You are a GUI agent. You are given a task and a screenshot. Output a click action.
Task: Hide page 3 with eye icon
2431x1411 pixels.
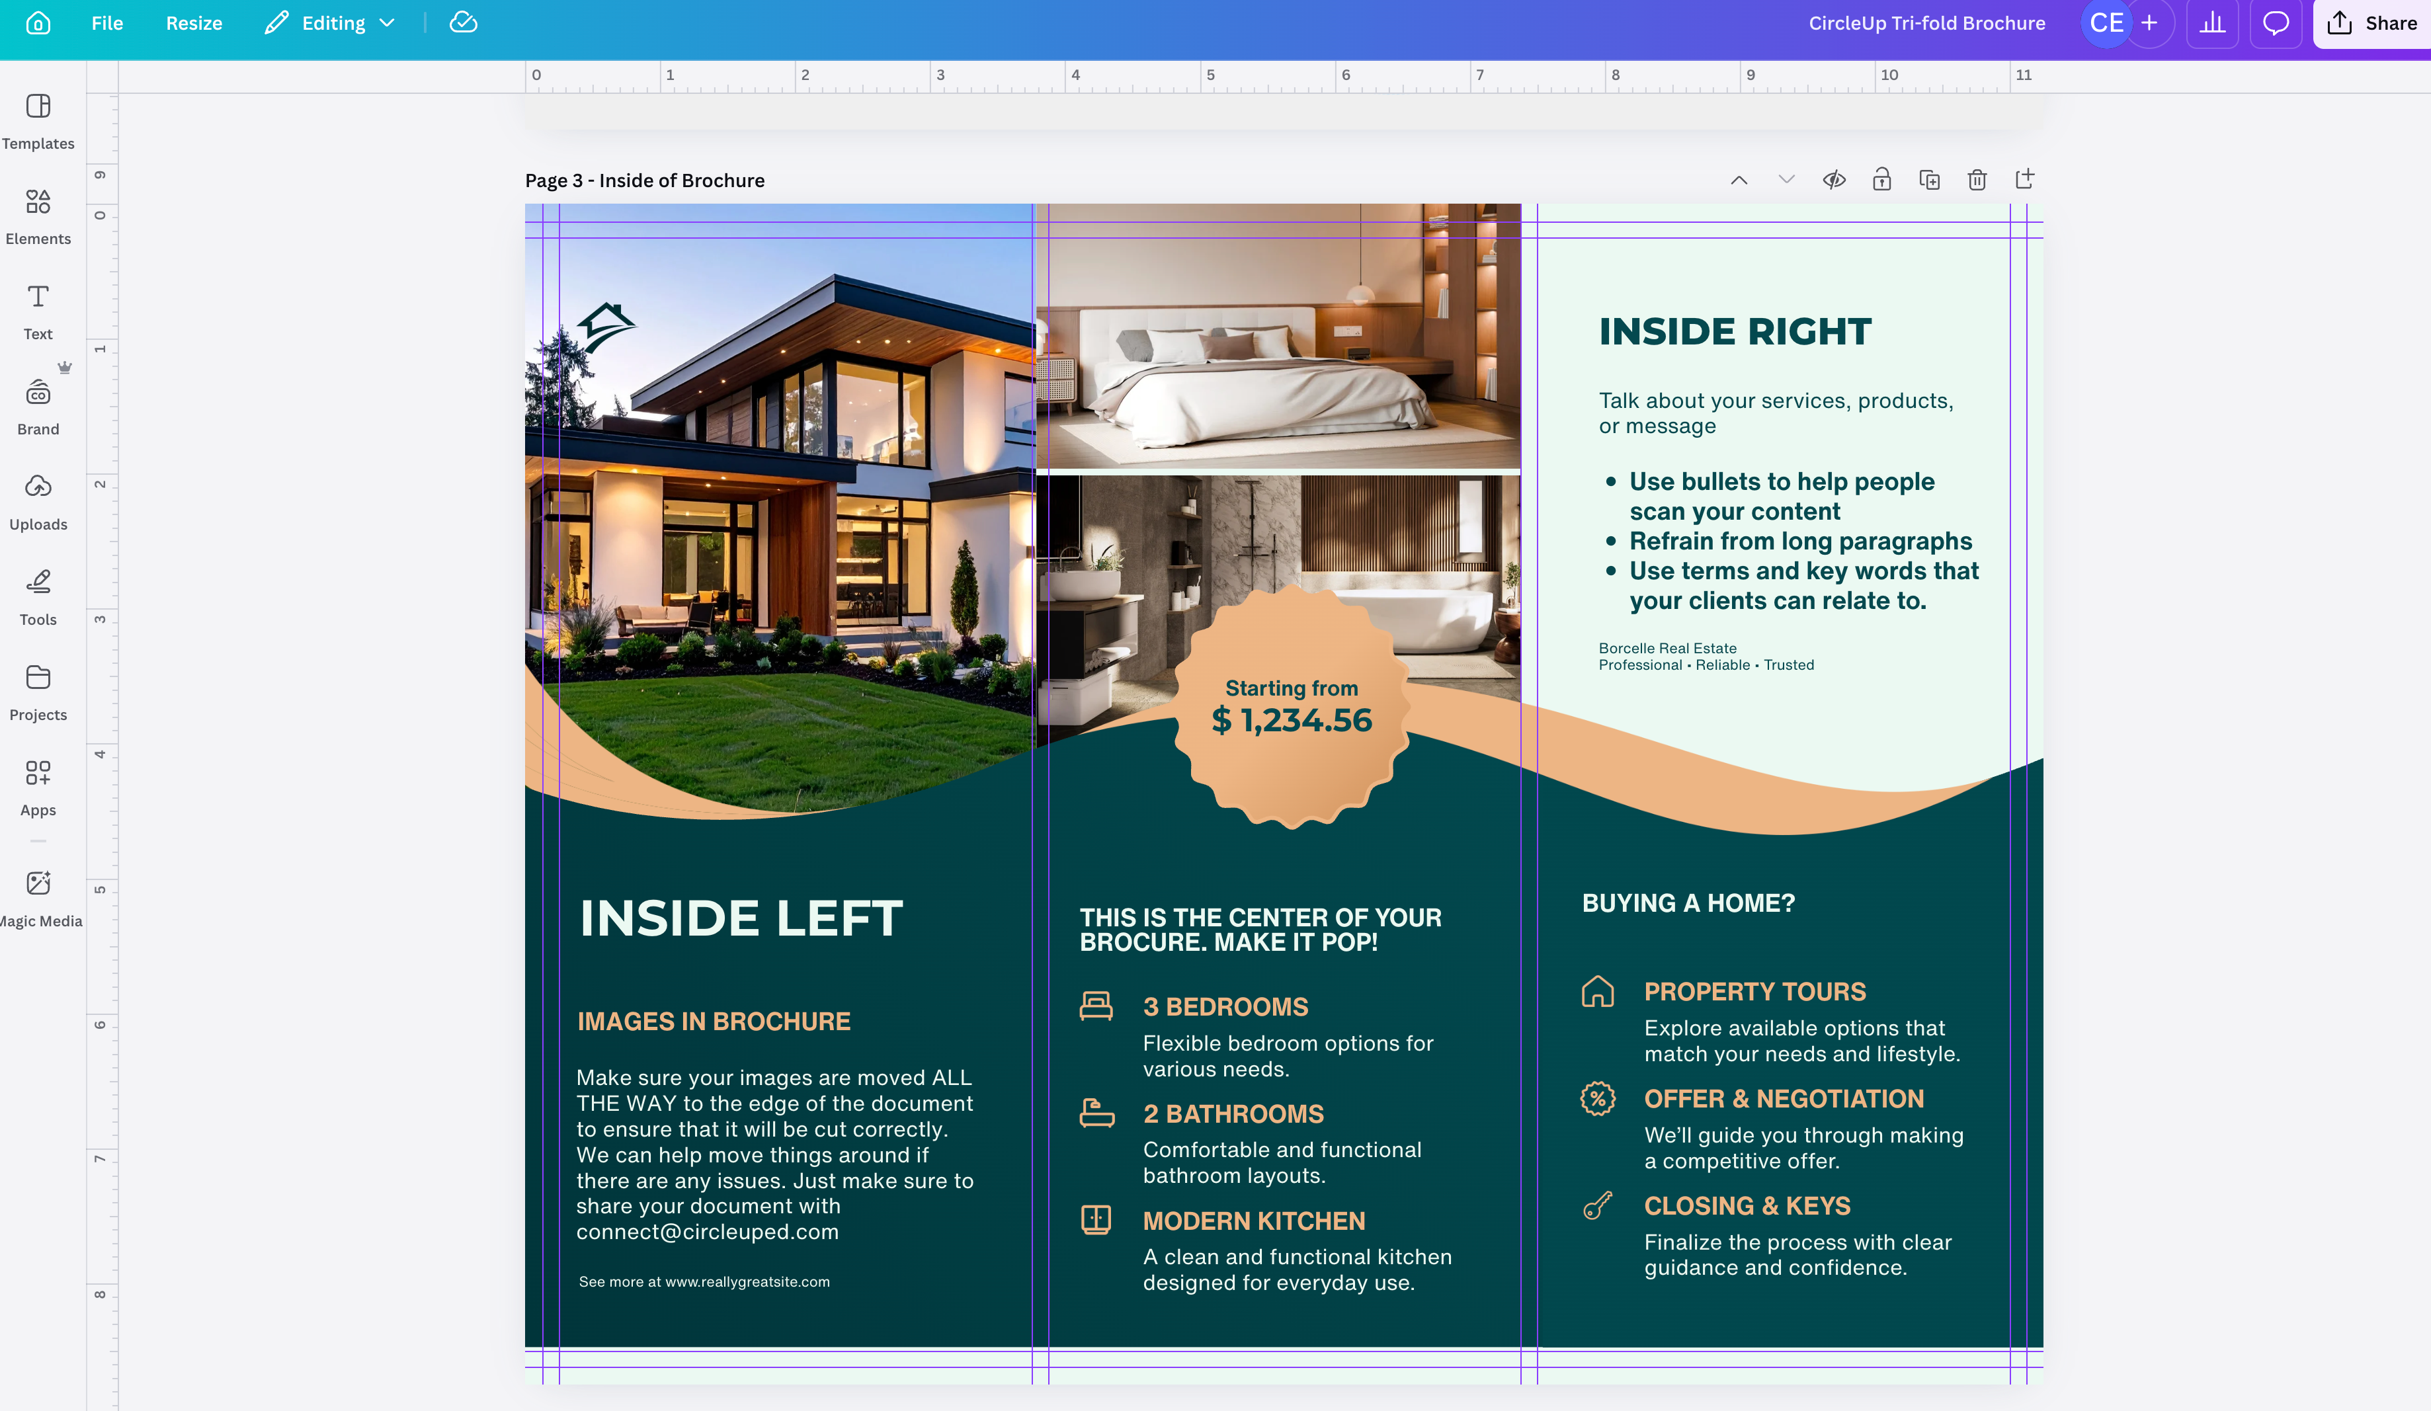pyautogui.click(x=1834, y=181)
